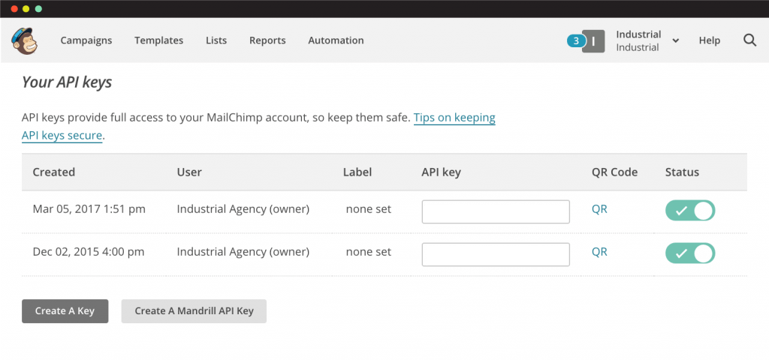
Task: Click the Create A Key button
Action: coord(65,311)
